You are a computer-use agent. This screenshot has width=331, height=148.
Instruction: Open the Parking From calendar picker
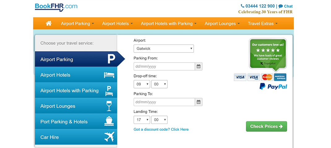click(199, 66)
